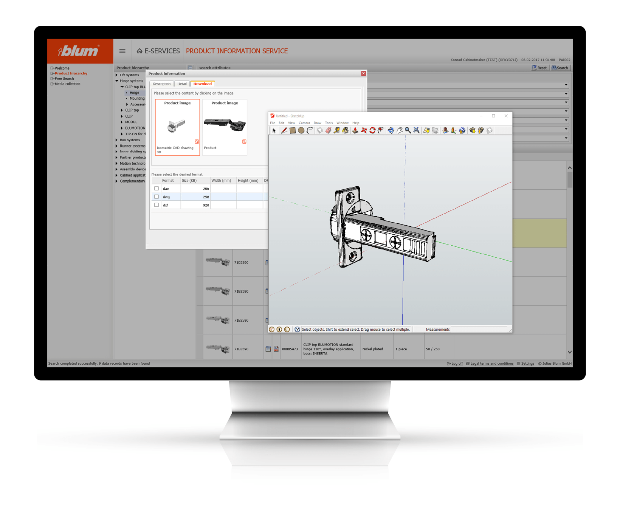Click Zoom Extents in the toolbar
Viewport: 620px width, 511px height.
click(x=415, y=130)
